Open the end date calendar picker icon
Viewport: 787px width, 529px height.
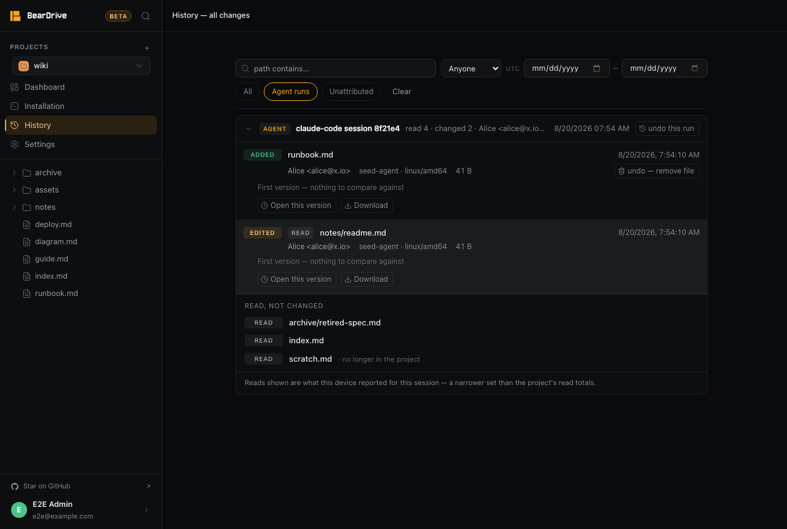pyautogui.click(x=695, y=68)
